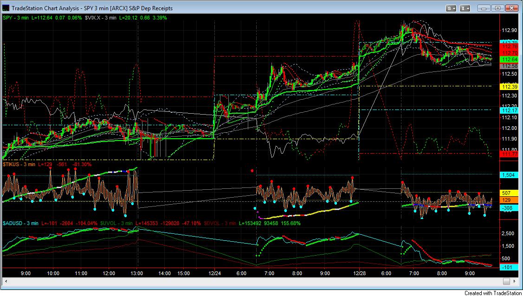Close the Chart Analysis window
The height and width of the screenshot is (296, 523).
coord(511,8)
